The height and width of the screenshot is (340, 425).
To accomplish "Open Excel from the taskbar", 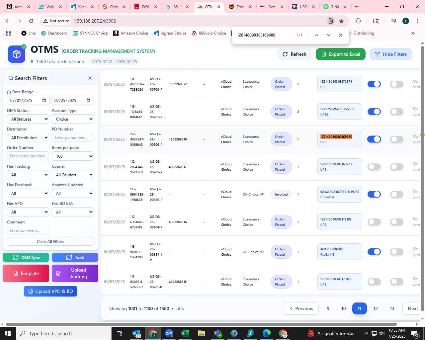I will coord(185,333).
